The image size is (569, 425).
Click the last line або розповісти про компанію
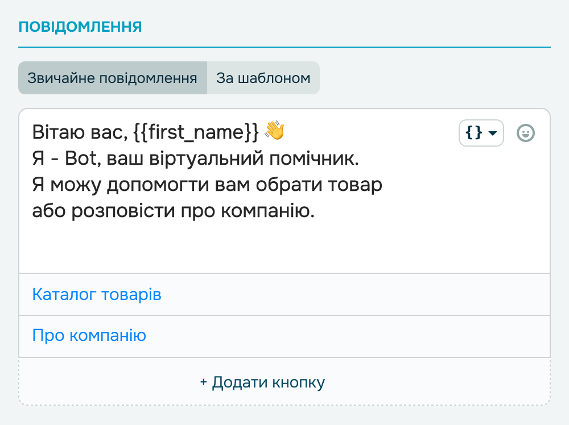173,212
